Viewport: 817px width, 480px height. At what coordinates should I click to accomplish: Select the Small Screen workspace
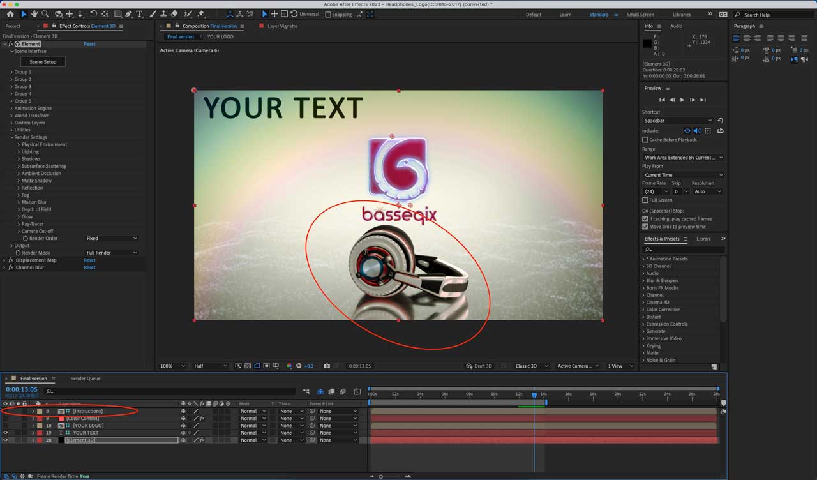(640, 14)
